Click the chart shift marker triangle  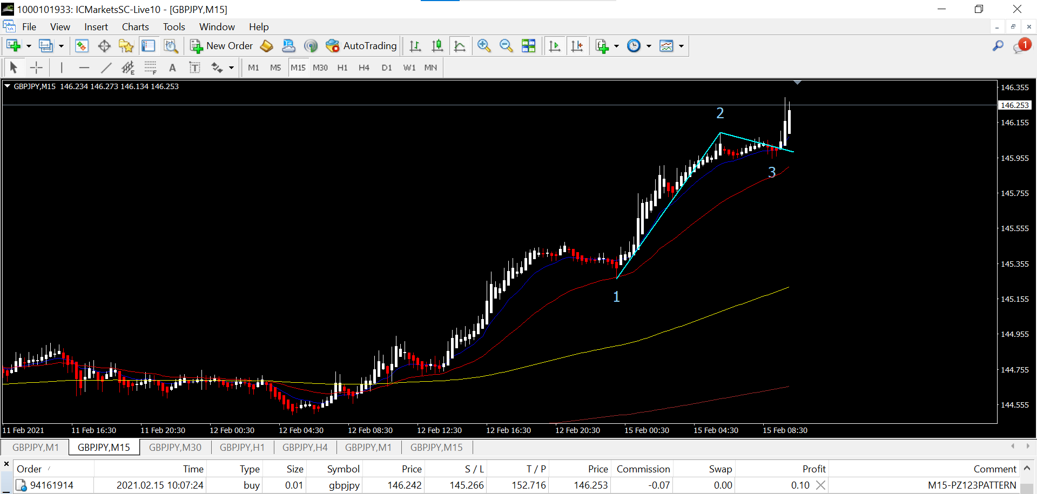coord(797,83)
